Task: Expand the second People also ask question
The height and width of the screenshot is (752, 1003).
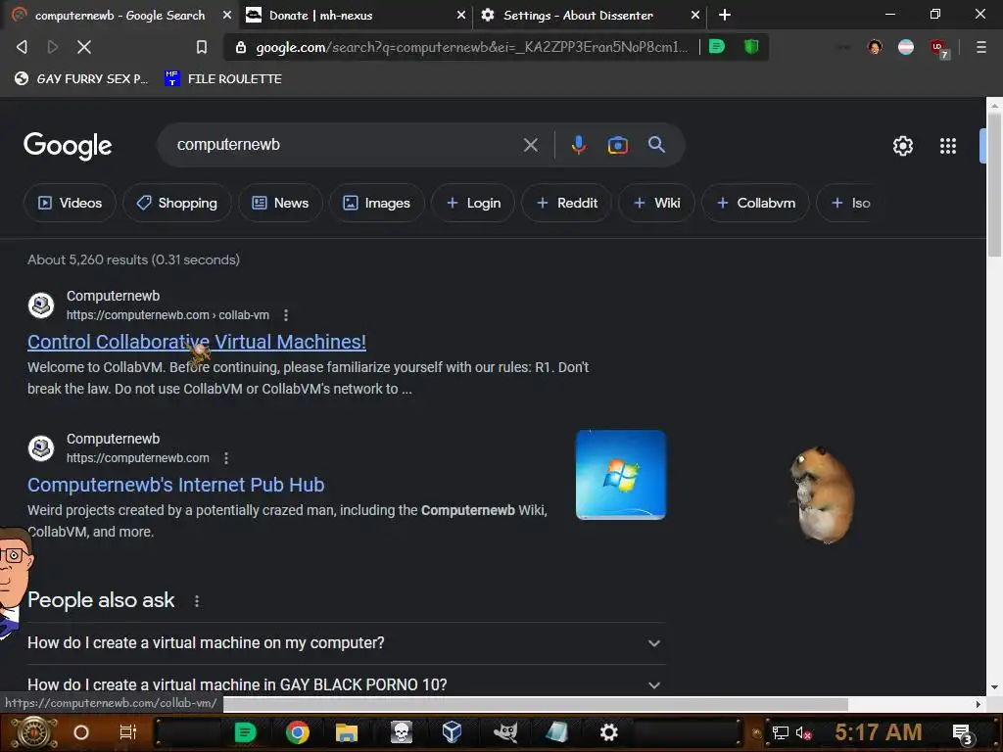Action: (346, 684)
